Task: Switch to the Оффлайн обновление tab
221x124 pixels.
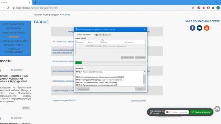Action: click(x=103, y=35)
